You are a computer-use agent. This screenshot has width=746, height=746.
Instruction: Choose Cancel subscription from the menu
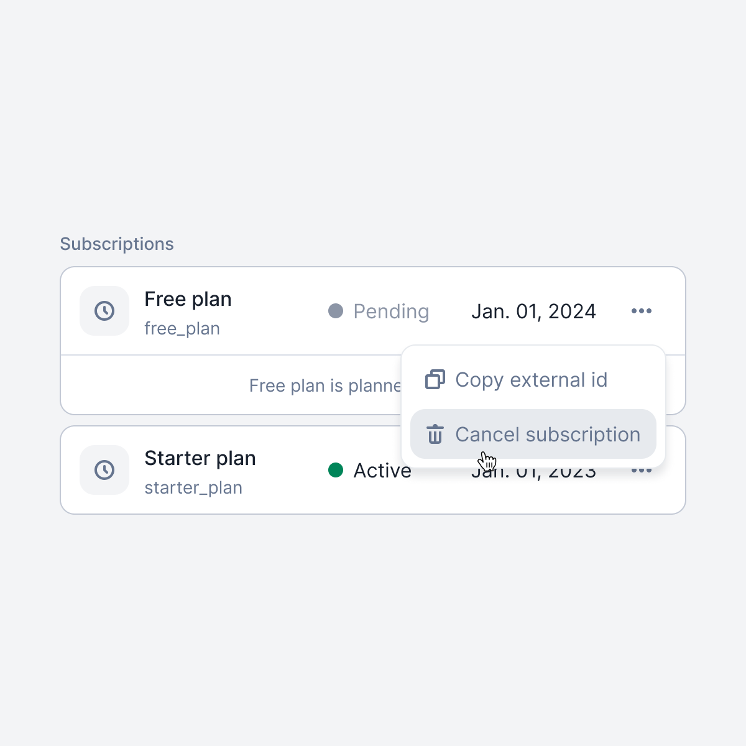click(533, 434)
